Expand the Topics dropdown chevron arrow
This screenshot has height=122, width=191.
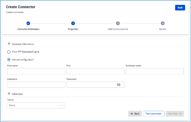62,106
